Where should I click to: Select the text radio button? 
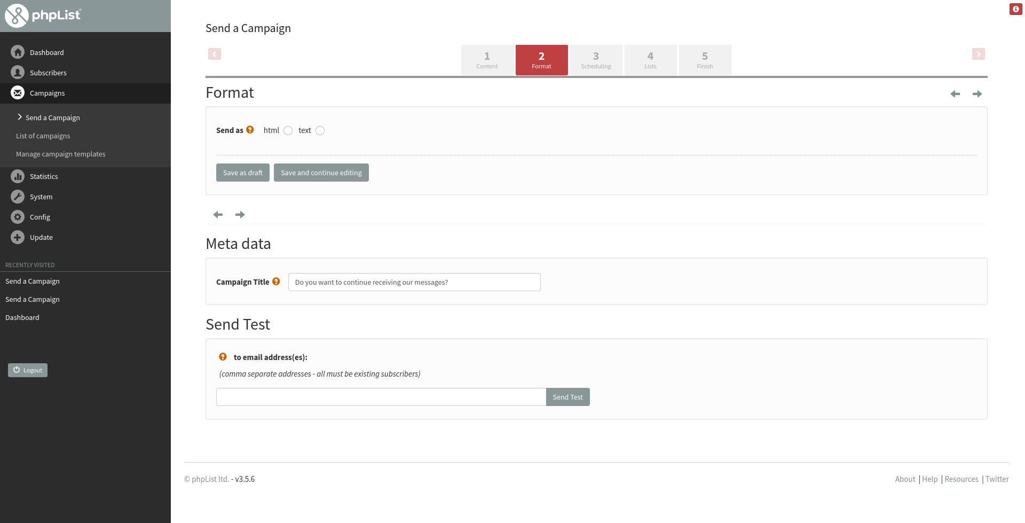pyautogui.click(x=320, y=131)
